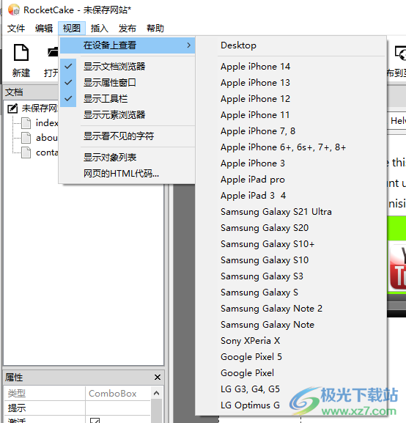406x423 pixels.
Task: Click the 文档 panel header
Action: point(30,92)
